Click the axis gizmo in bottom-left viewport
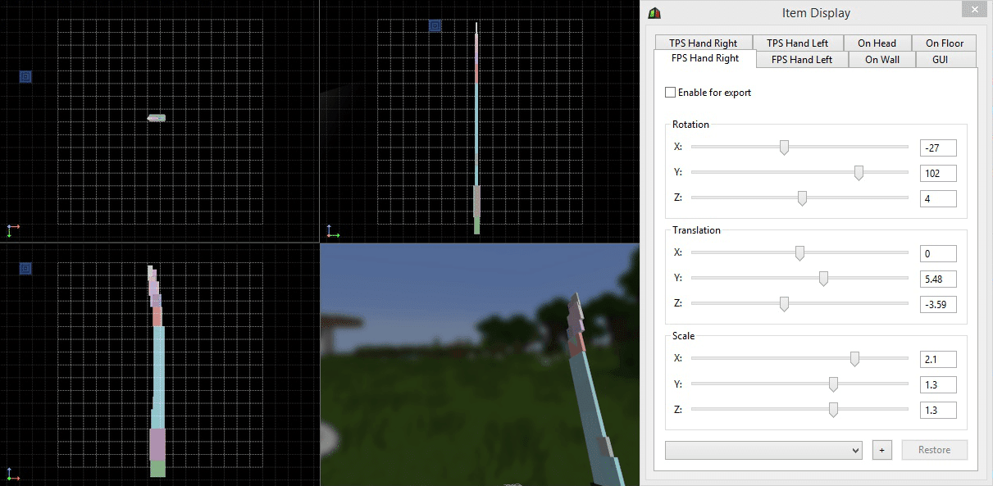Image resolution: width=993 pixels, height=486 pixels. tap(13, 474)
